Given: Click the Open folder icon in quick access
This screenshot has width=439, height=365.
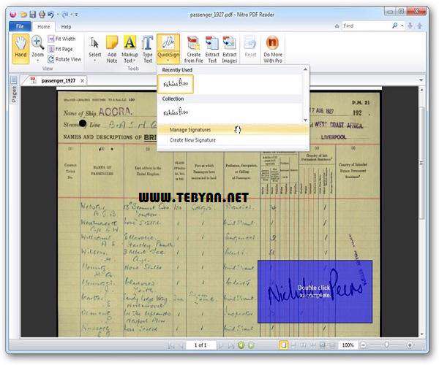Looking at the screenshot, I should click(24, 15).
